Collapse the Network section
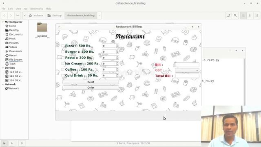This screenshot has height=147, width=261. point(3,85)
